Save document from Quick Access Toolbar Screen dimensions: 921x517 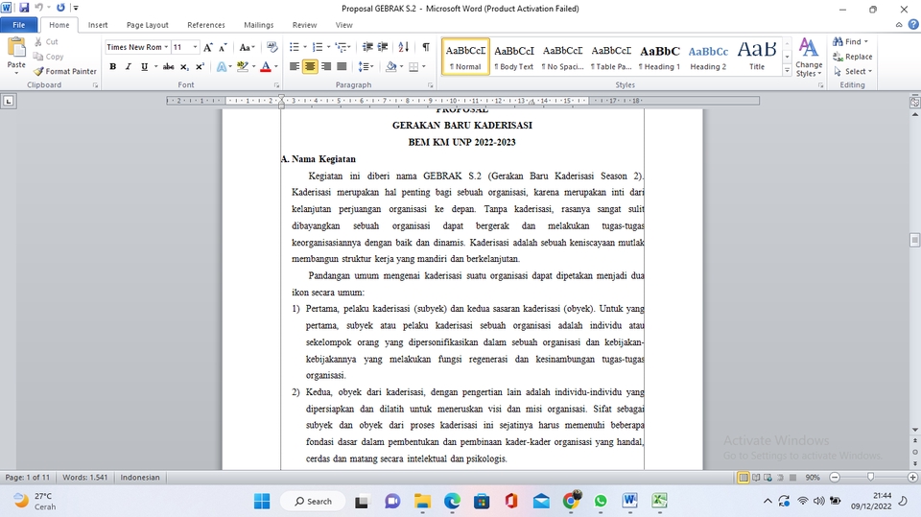pos(24,8)
